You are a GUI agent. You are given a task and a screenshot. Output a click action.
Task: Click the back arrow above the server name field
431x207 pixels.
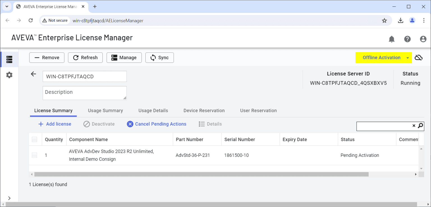point(33,74)
